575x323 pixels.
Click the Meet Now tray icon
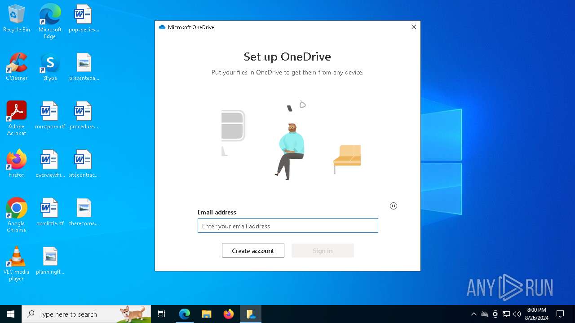[495, 314]
